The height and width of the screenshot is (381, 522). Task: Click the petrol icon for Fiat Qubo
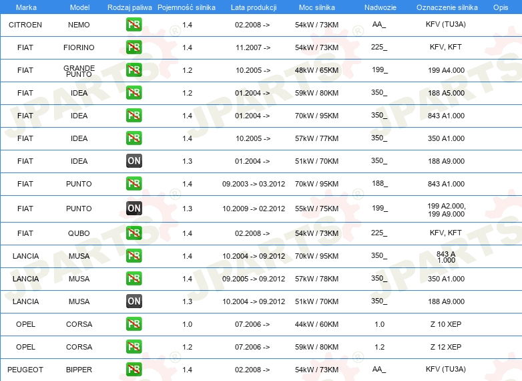[134, 233]
